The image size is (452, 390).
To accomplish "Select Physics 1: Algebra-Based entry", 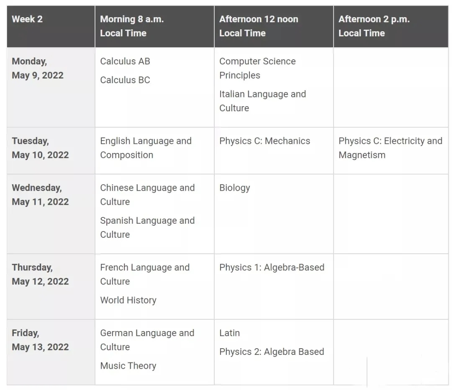I will coord(272,268).
